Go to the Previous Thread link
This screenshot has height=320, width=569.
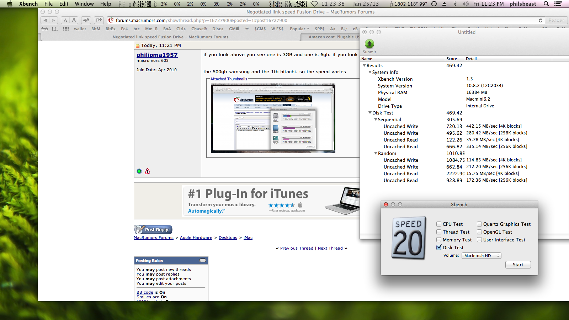(x=297, y=248)
